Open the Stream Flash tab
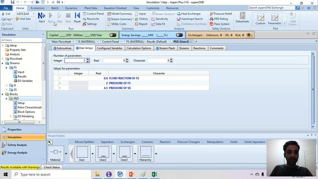This screenshot has height=179, width=318. tap(165, 48)
